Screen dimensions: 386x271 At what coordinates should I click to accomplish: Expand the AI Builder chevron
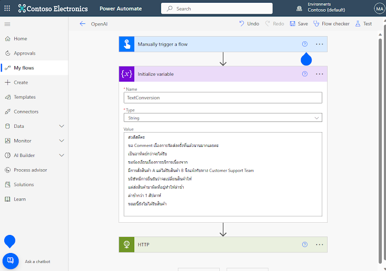coord(62,155)
